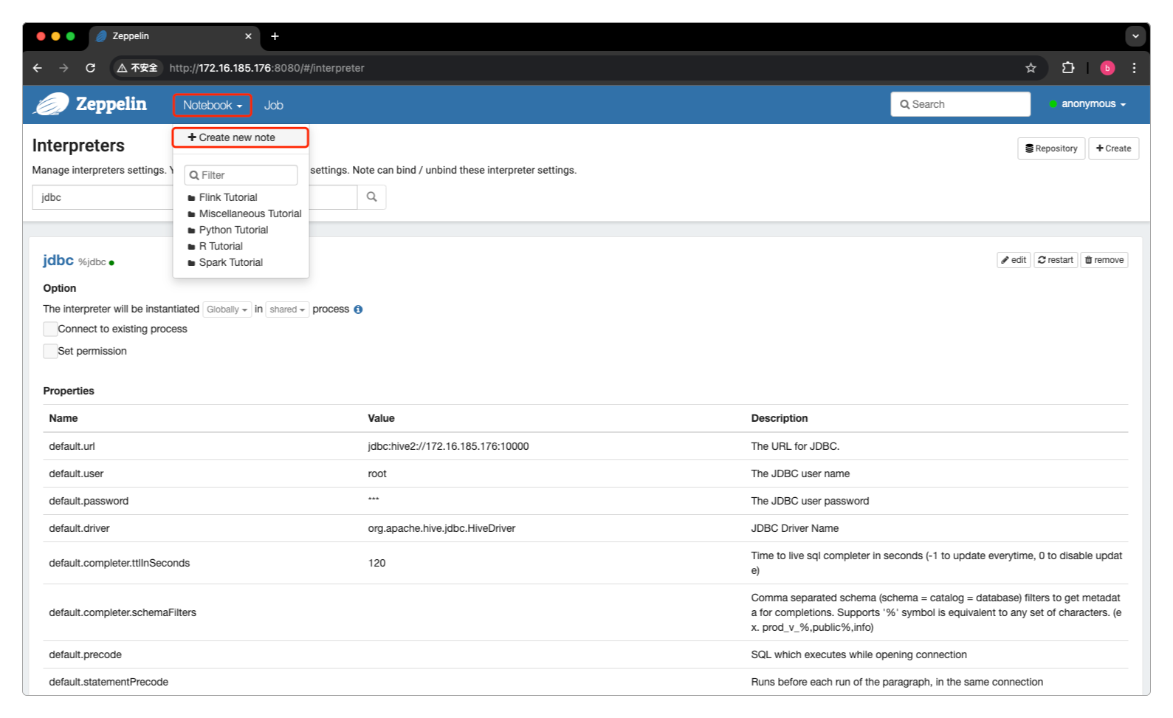Open the Spark Tutorial folder
The width and height of the screenshot is (1173, 718).
(225, 262)
